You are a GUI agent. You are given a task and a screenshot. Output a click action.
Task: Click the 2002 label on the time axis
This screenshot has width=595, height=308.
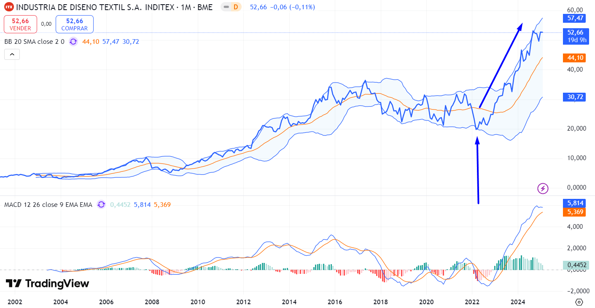15,302
